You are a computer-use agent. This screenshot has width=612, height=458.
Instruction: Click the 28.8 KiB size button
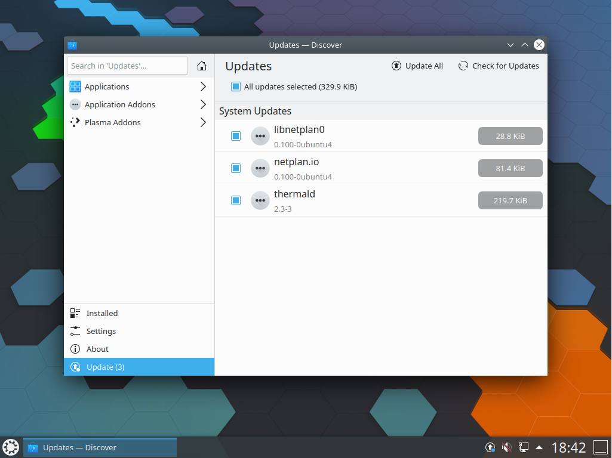510,136
